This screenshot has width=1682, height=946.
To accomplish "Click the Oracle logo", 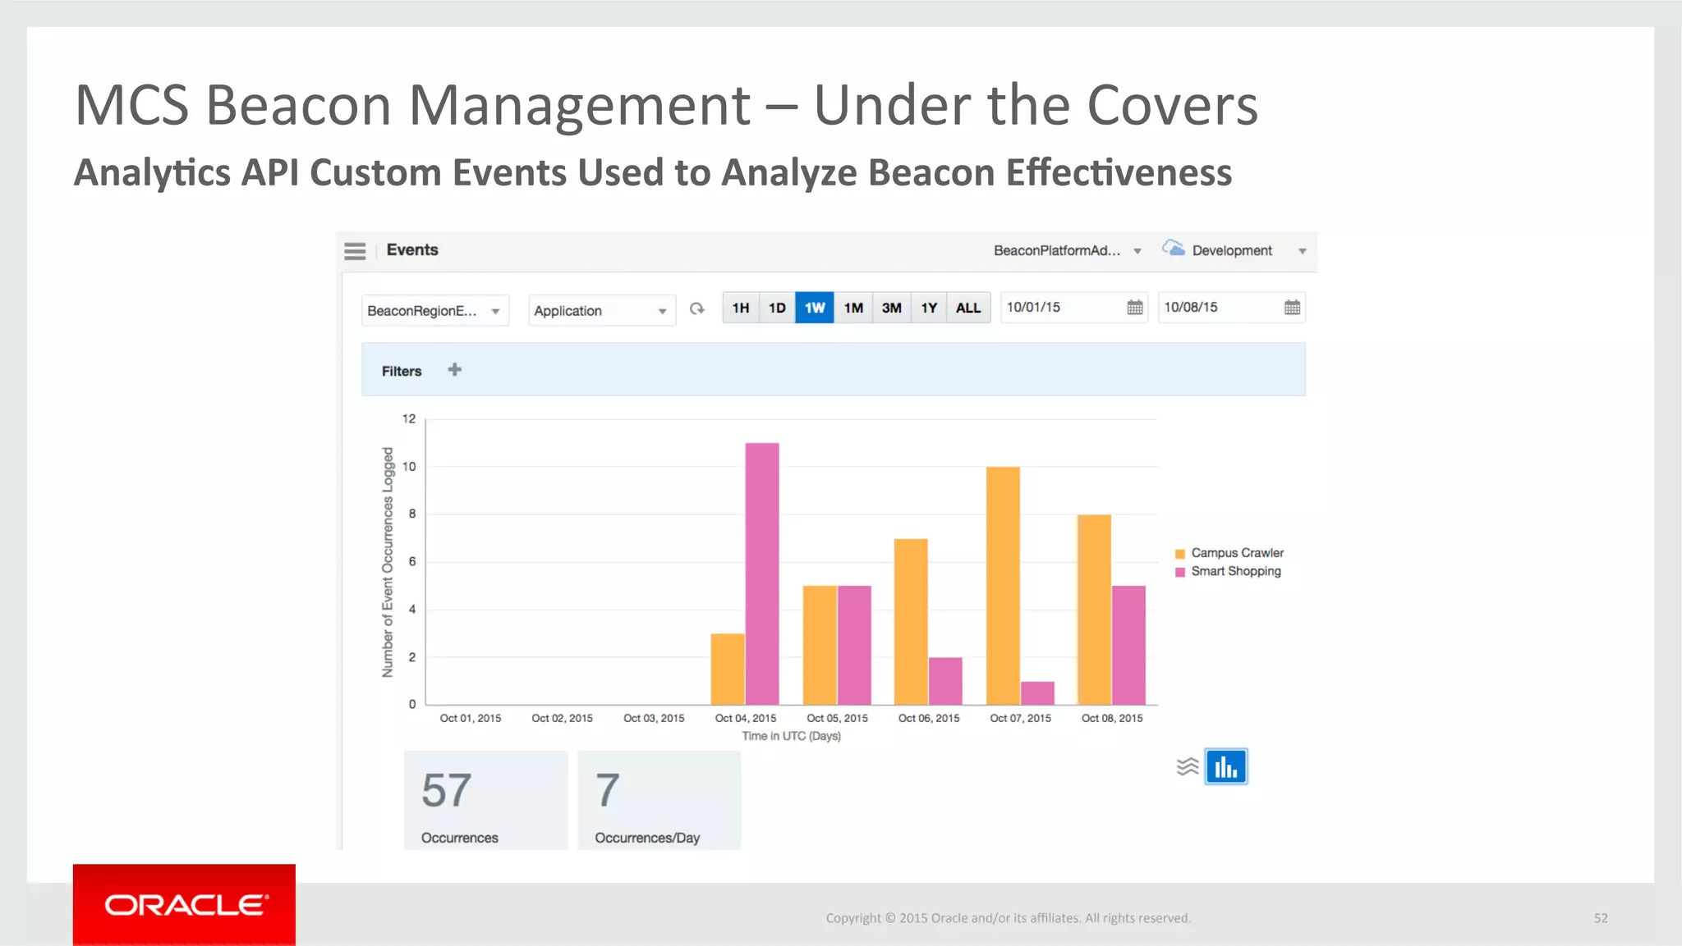I will point(184,905).
